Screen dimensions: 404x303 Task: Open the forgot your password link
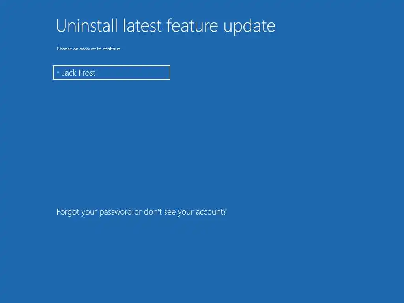point(141,212)
